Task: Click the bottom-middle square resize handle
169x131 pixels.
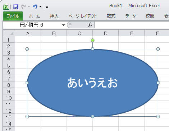Action: pyautogui.click(x=92, y=117)
